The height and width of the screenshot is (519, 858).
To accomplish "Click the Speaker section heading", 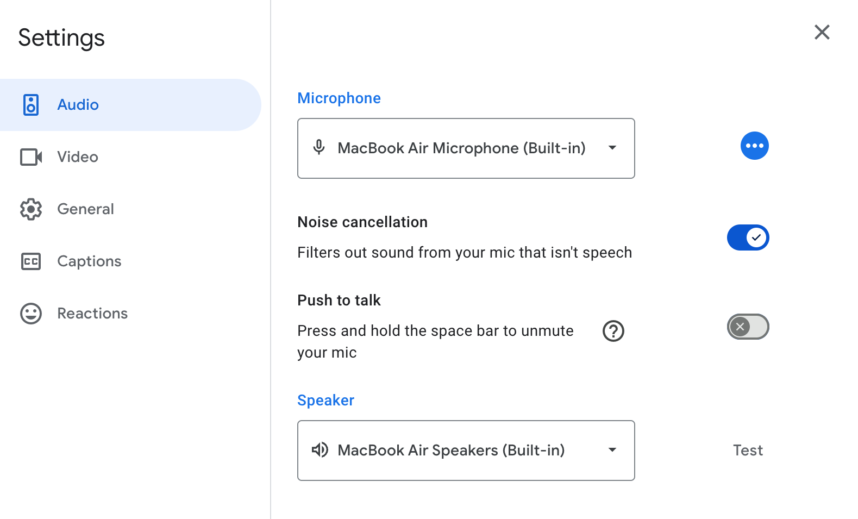I will (325, 401).
